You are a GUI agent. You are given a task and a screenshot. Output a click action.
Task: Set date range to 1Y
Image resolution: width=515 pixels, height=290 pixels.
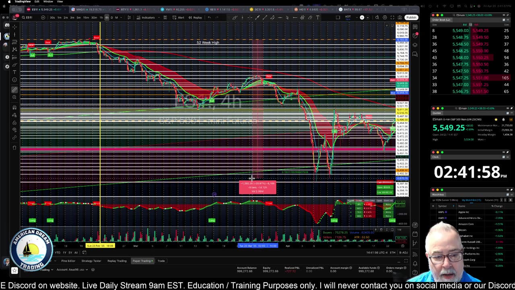point(64,253)
